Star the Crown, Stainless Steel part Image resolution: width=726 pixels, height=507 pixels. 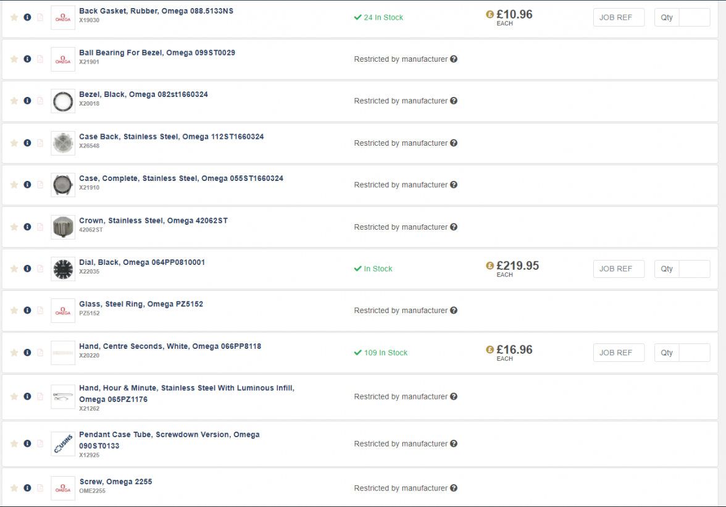click(x=14, y=227)
